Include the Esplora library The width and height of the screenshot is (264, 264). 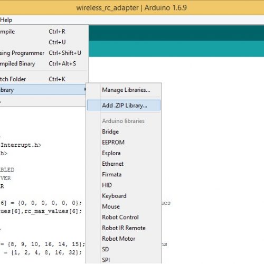coord(124,153)
